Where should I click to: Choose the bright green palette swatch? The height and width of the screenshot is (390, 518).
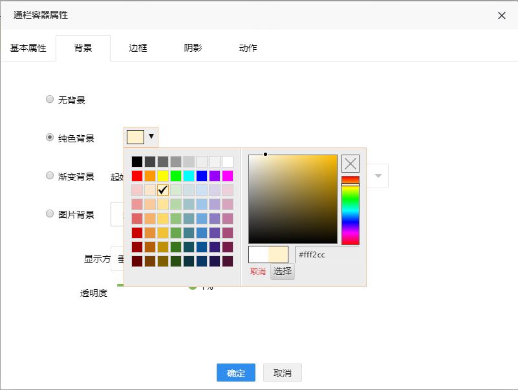click(176, 176)
